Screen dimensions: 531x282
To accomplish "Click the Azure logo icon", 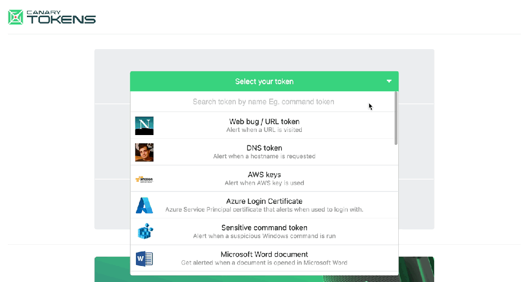I will [144, 205].
